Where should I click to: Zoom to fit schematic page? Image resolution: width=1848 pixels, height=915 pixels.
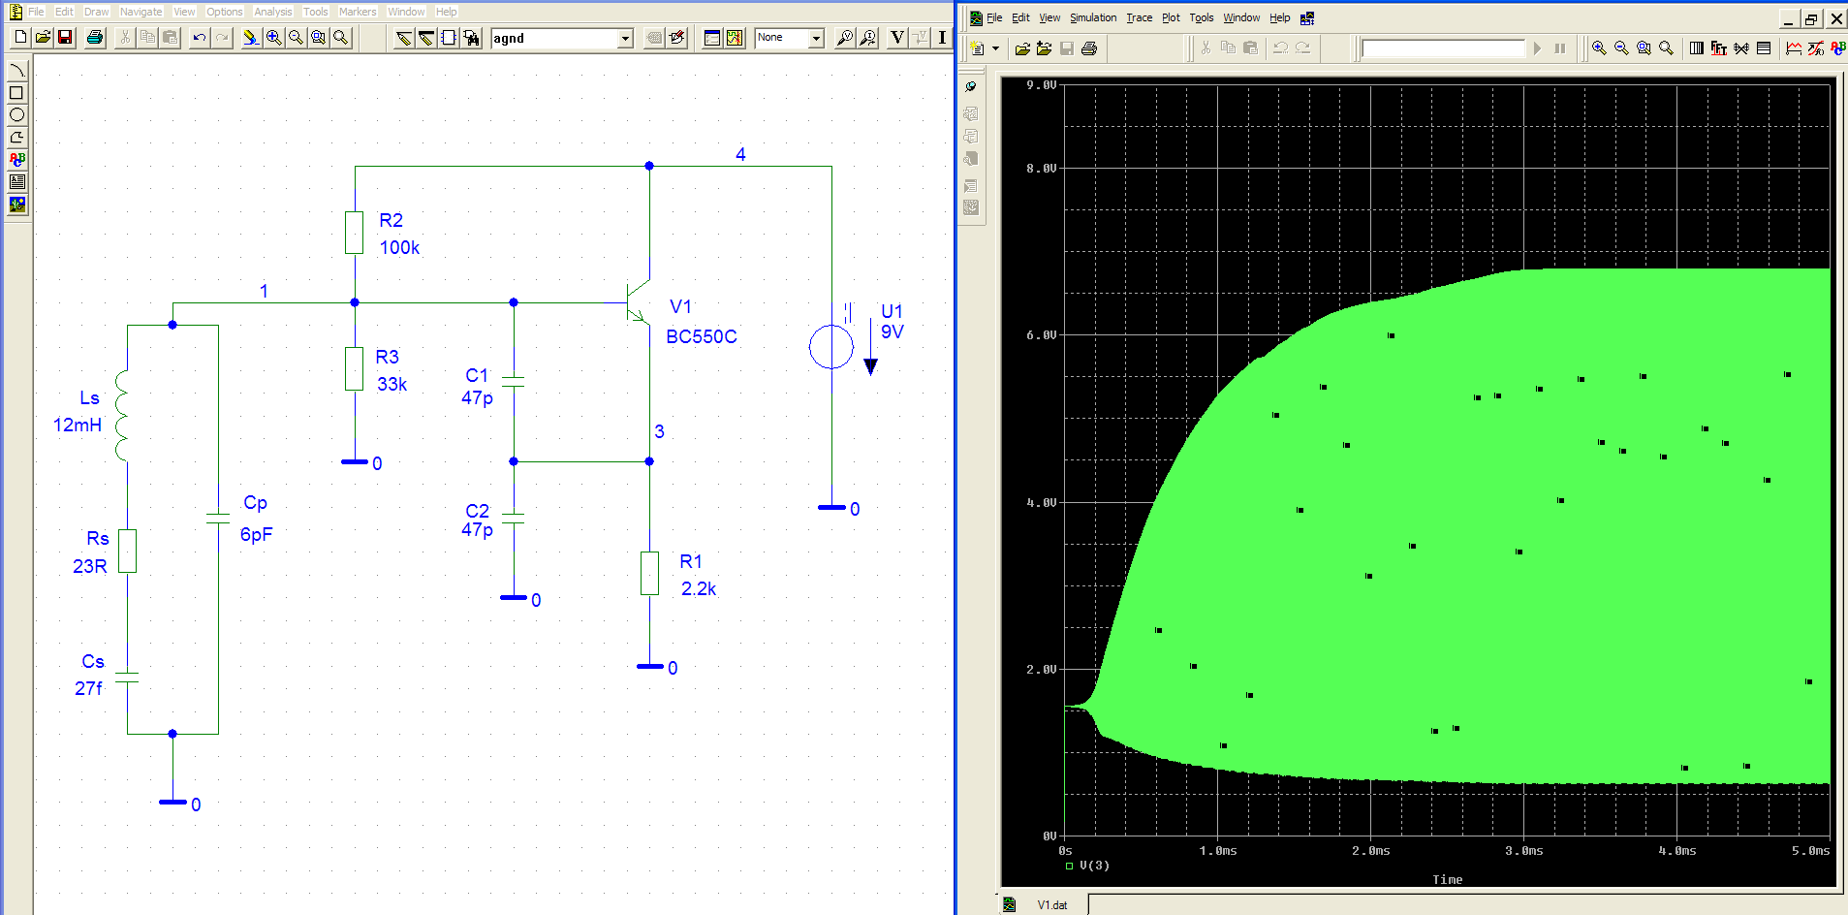[340, 38]
